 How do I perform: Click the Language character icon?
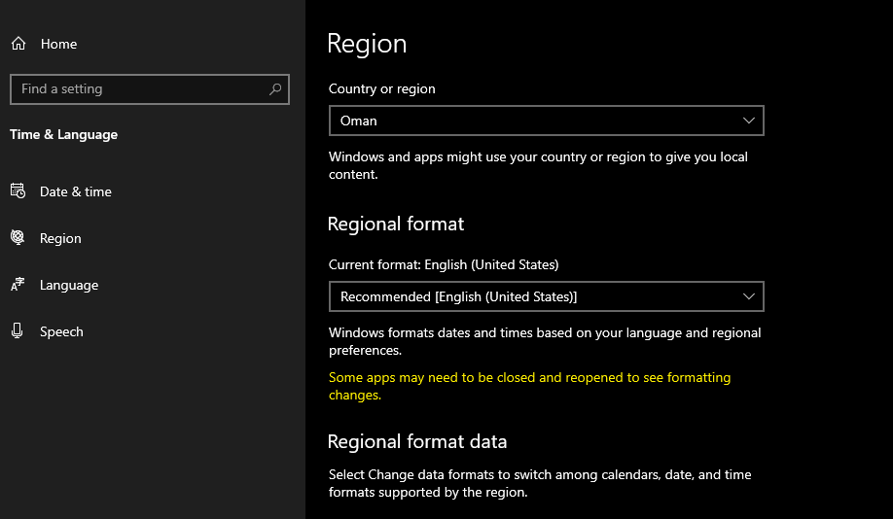tap(18, 285)
